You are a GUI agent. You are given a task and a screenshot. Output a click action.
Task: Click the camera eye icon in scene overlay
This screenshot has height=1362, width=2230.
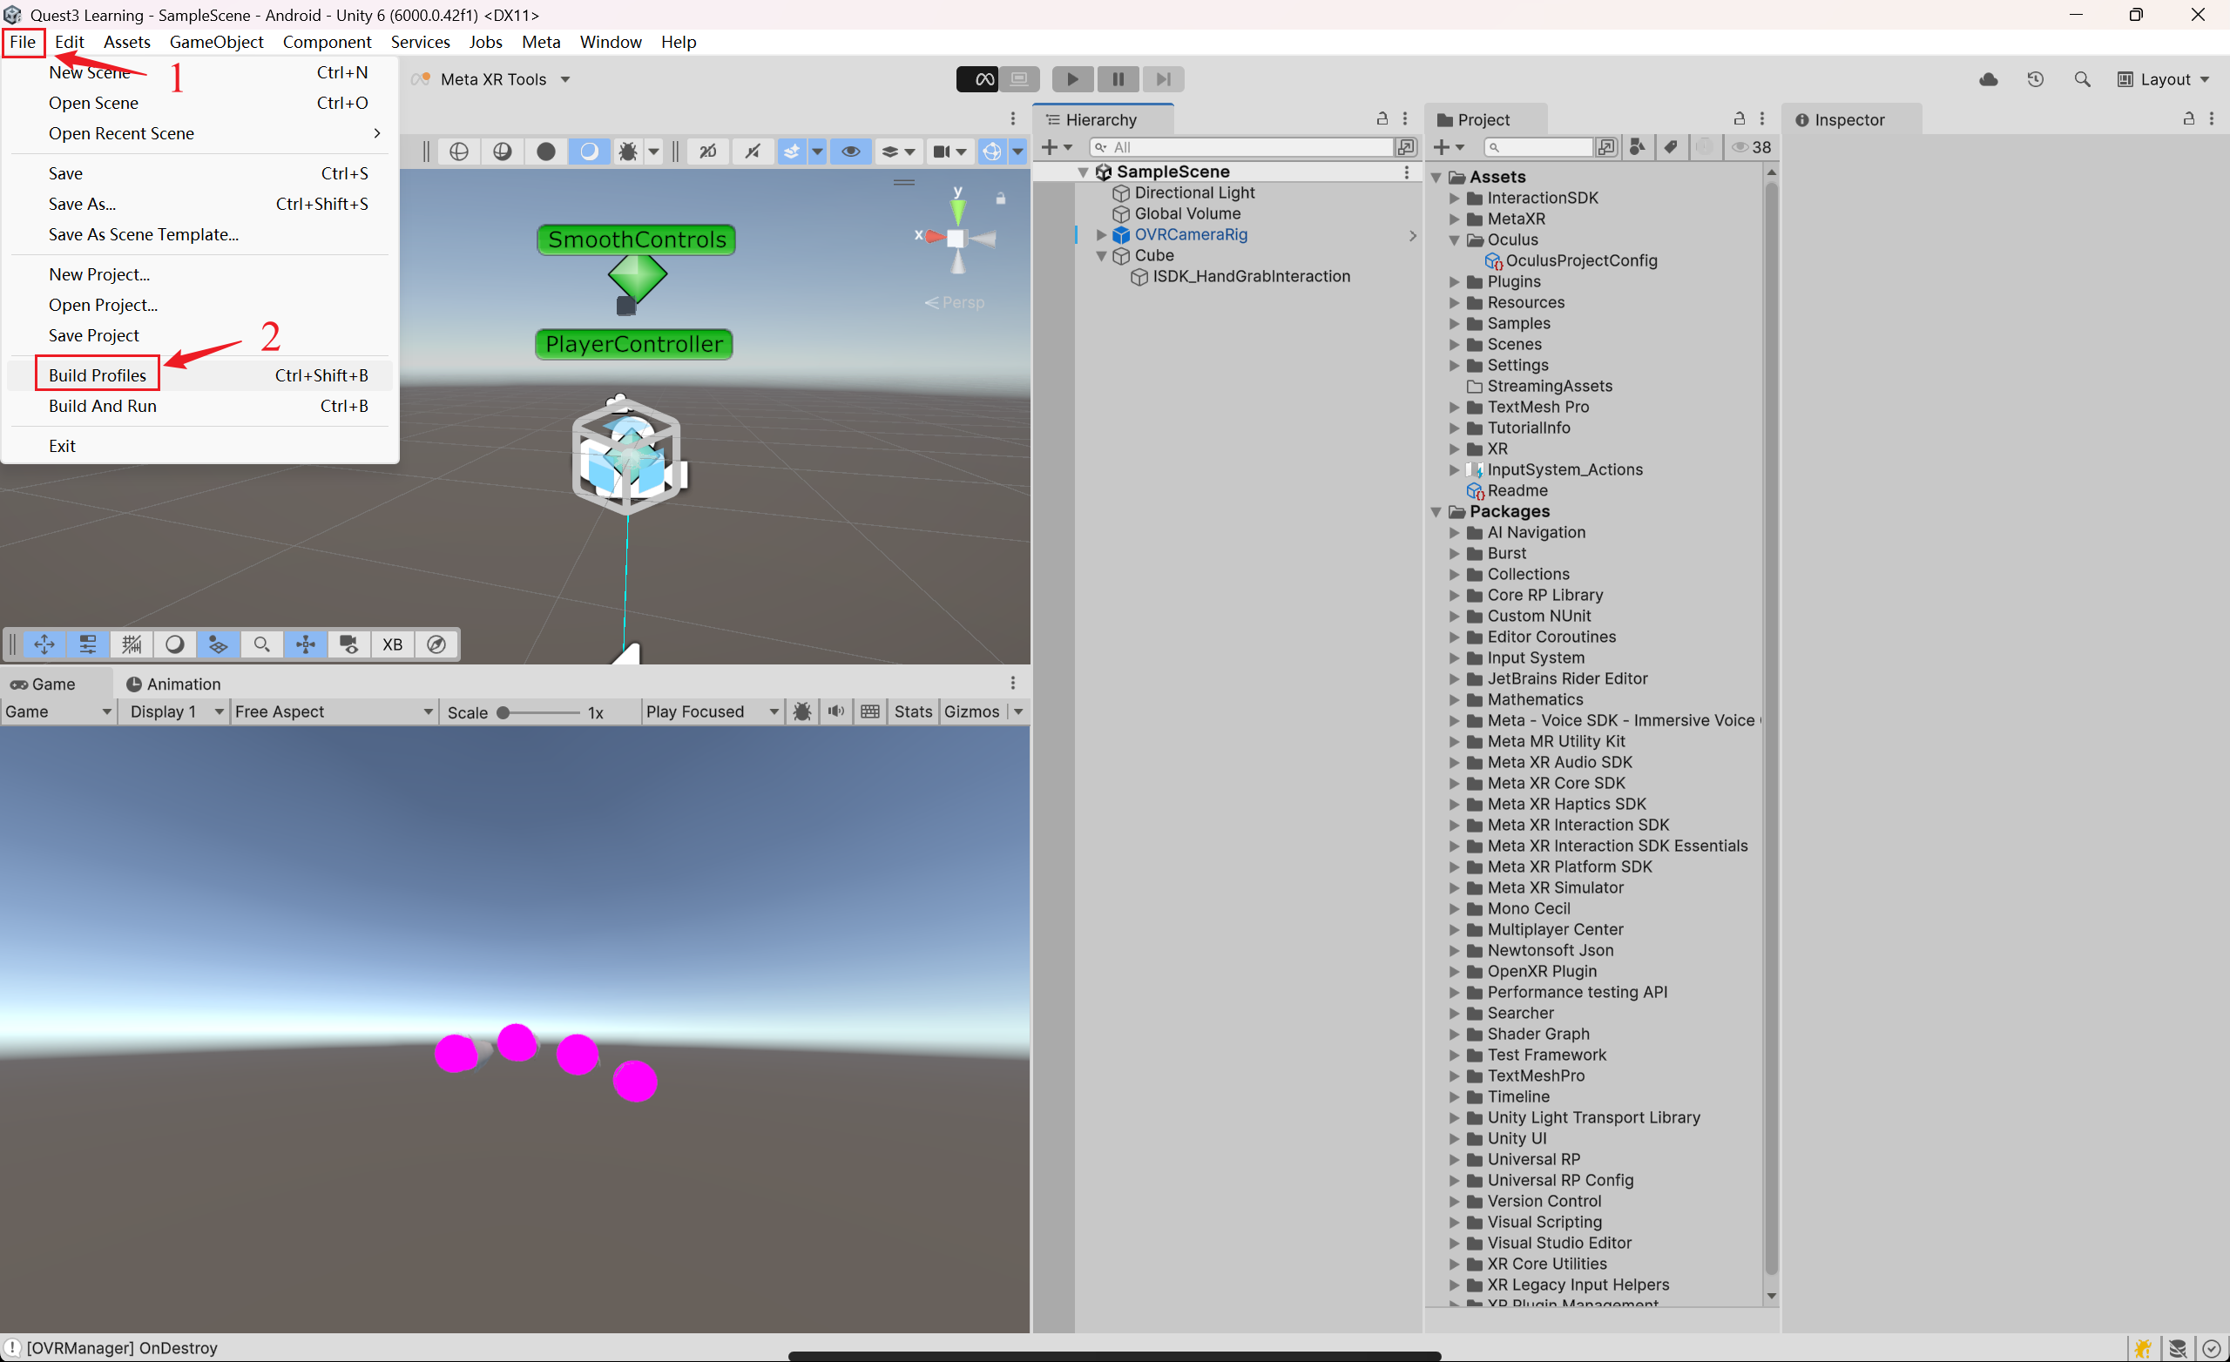tap(348, 644)
